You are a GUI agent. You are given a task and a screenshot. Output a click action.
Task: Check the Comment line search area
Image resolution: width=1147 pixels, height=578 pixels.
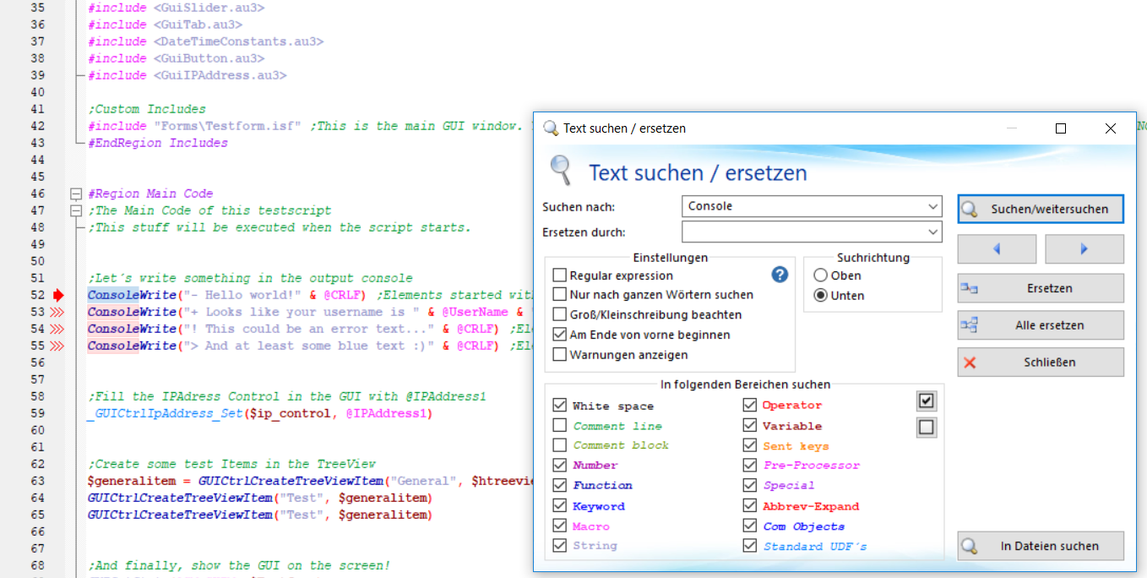point(559,425)
